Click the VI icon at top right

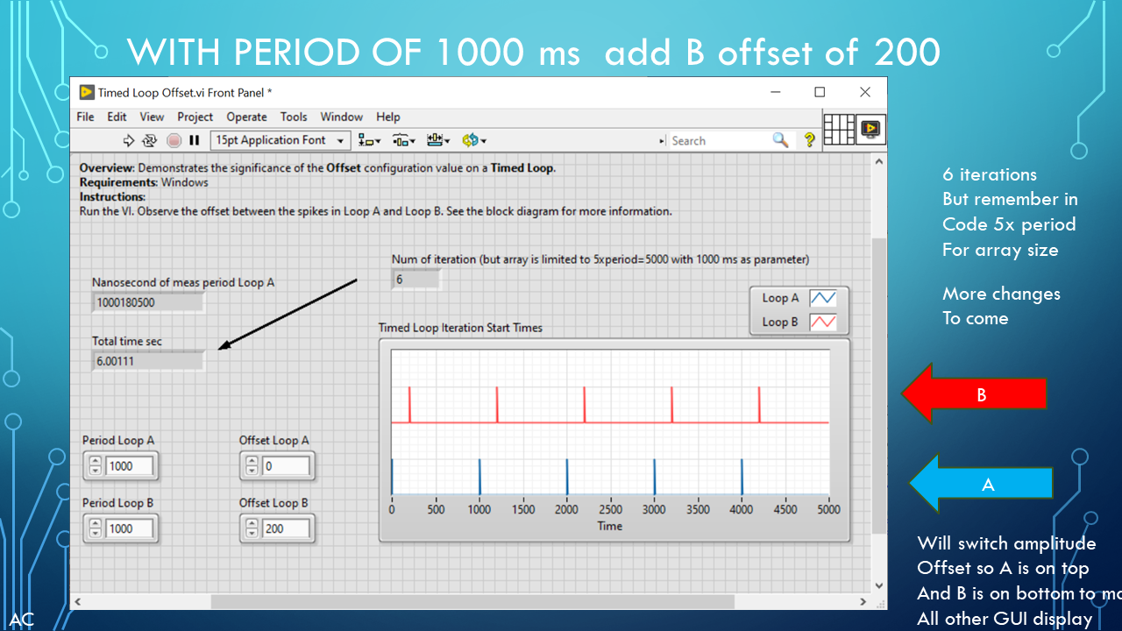pos(870,130)
